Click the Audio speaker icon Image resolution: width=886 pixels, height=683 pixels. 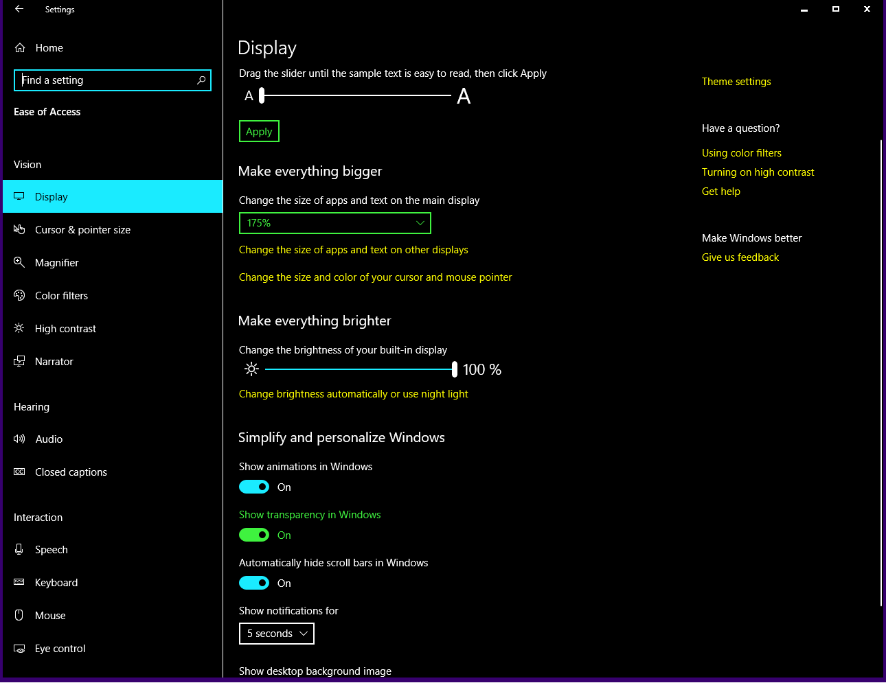(x=19, y=439)
